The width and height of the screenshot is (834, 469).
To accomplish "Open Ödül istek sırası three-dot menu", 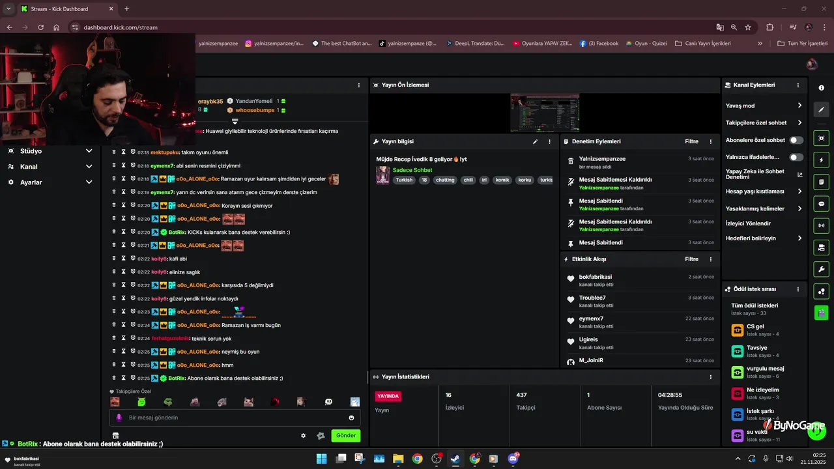I will coord(798,289).
